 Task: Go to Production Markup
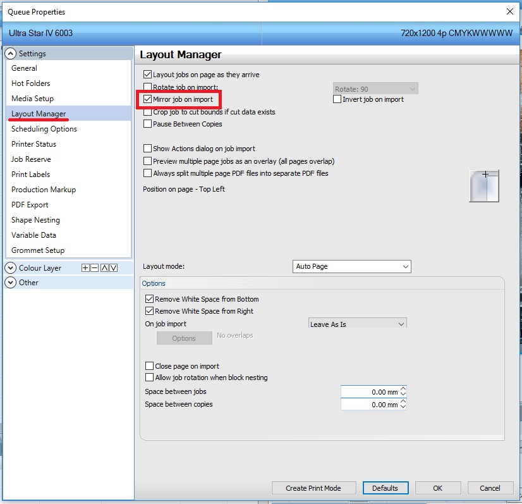coord(69,190)
